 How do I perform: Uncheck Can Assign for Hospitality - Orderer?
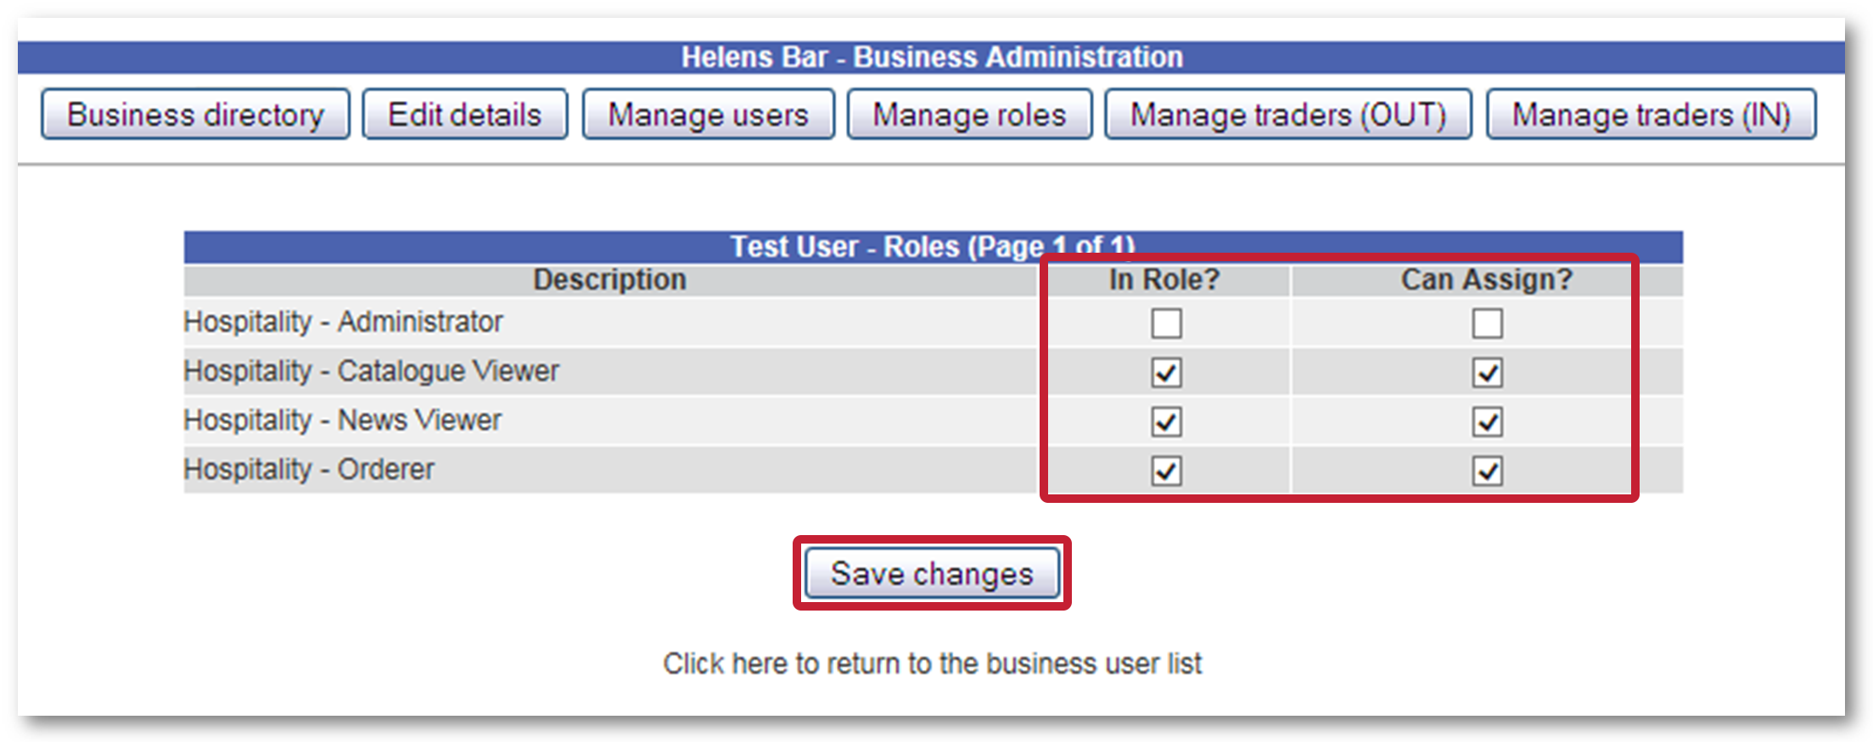pos(1488,471)
